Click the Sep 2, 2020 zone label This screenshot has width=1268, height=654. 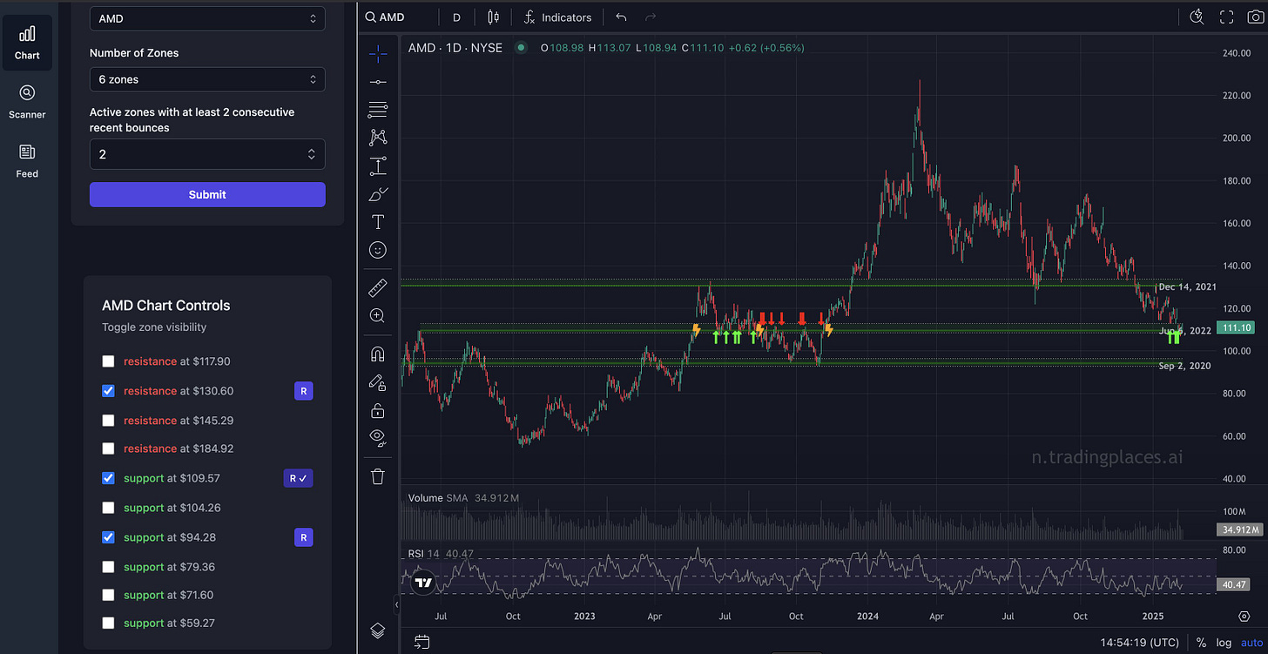click(1184, 366)
